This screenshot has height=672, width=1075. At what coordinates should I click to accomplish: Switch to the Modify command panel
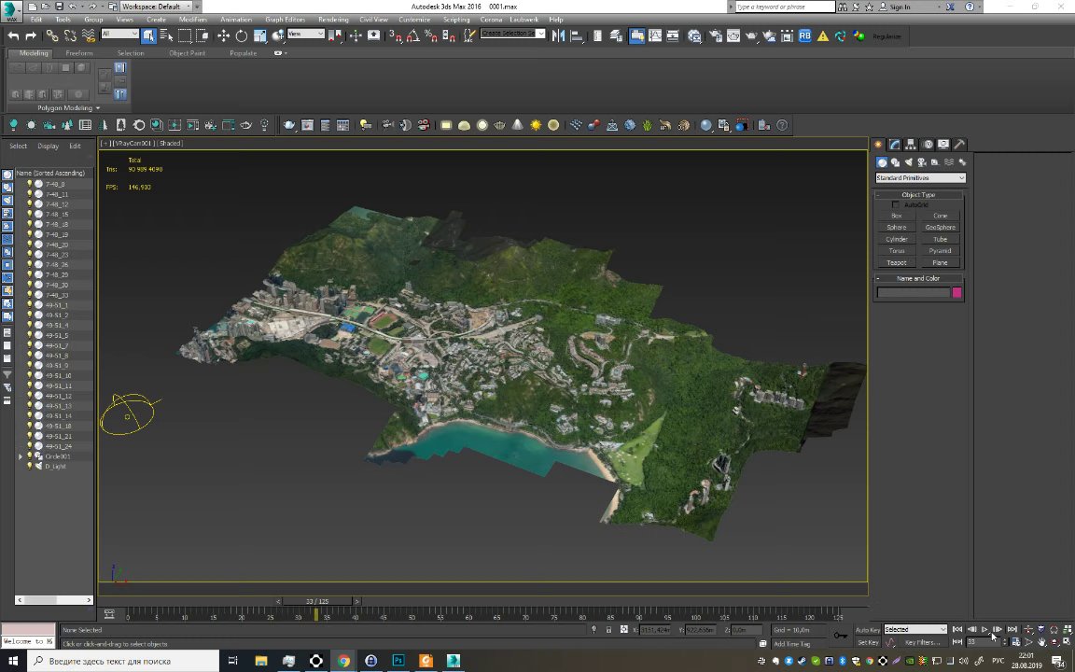[894, 145]
